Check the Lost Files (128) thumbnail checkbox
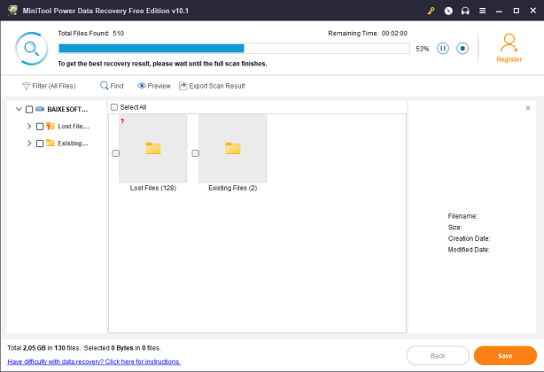The width and height of the screenshot is (544, 372). (115, 153)
